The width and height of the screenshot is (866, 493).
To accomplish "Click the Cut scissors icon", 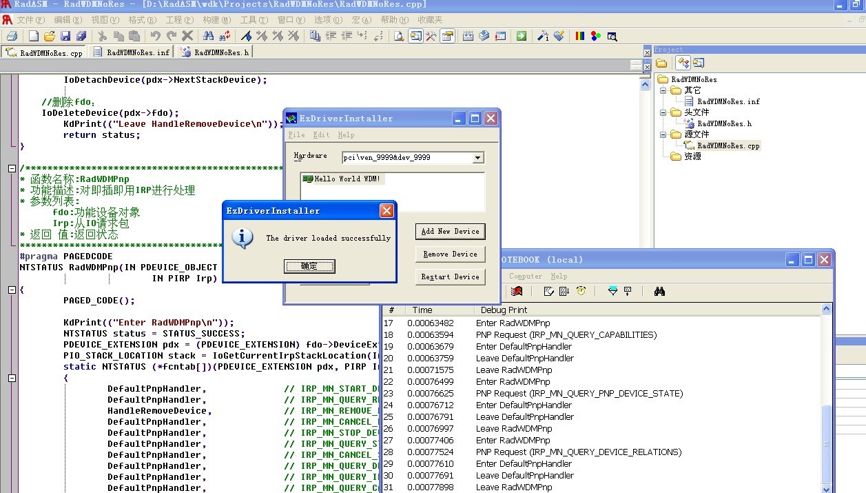I will point(103,36).
